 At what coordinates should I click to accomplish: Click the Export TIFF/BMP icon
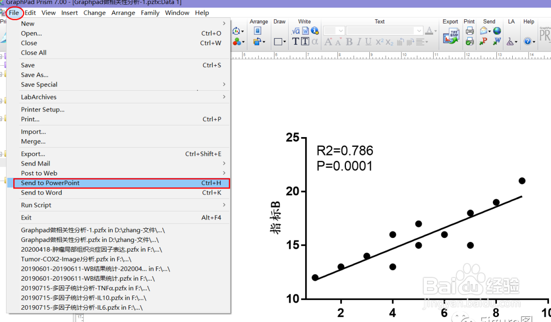451,36
